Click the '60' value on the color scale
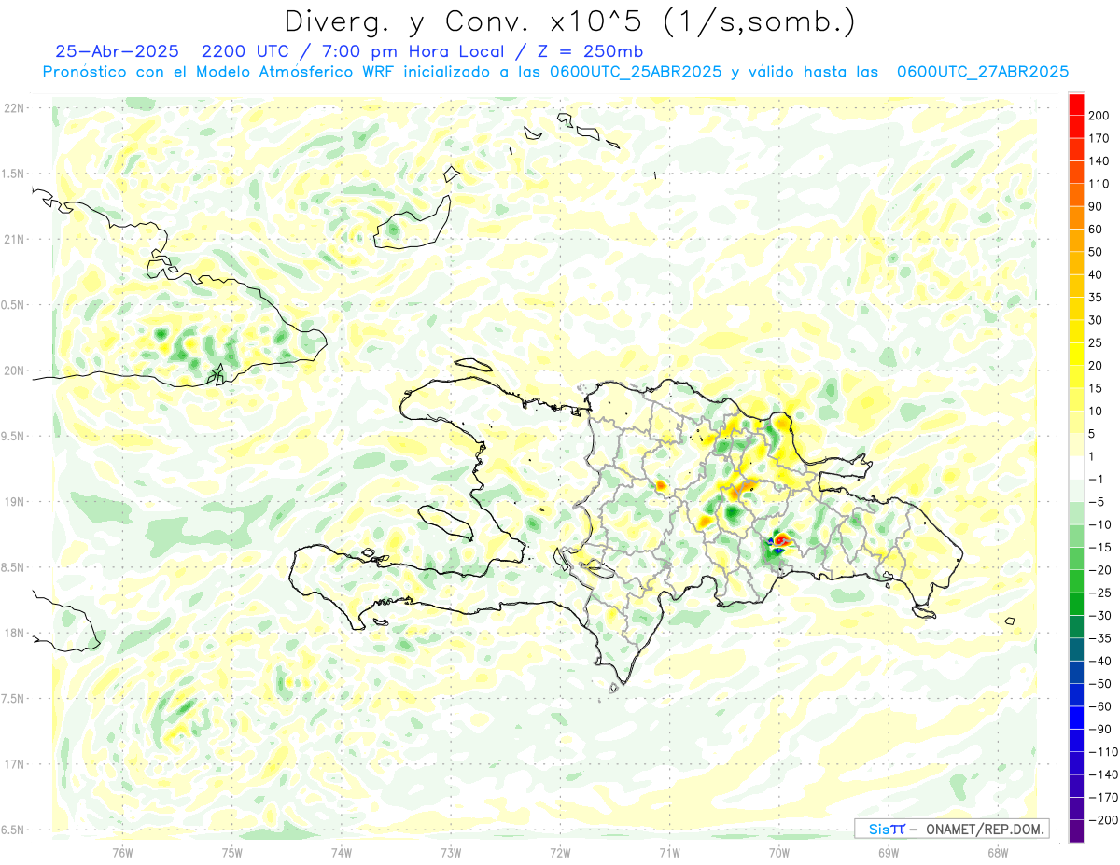This screenshot has height=865, width=1120. (x=1096, y=230)
